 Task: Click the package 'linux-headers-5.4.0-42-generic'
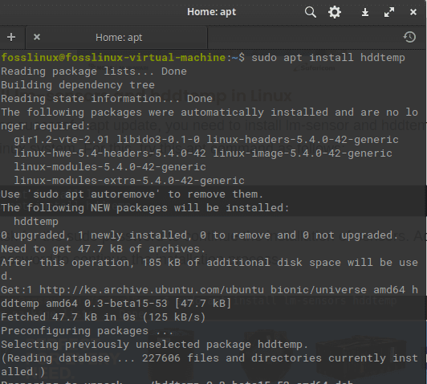click(x=303, y=140)
